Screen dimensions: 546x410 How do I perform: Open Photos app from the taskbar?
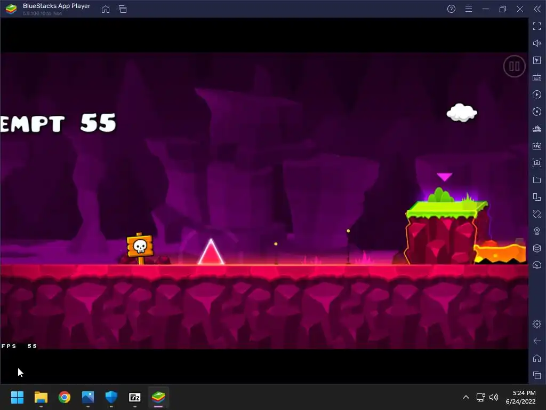click(x=88, y=397)
